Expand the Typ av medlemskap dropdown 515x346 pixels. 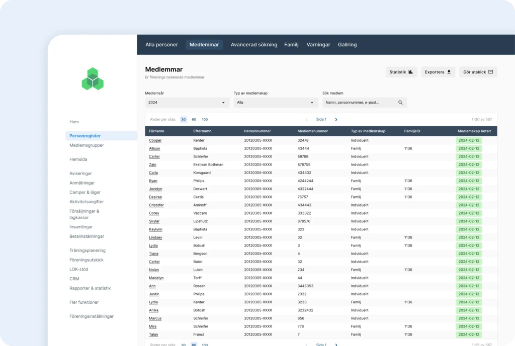pos(276,103)
